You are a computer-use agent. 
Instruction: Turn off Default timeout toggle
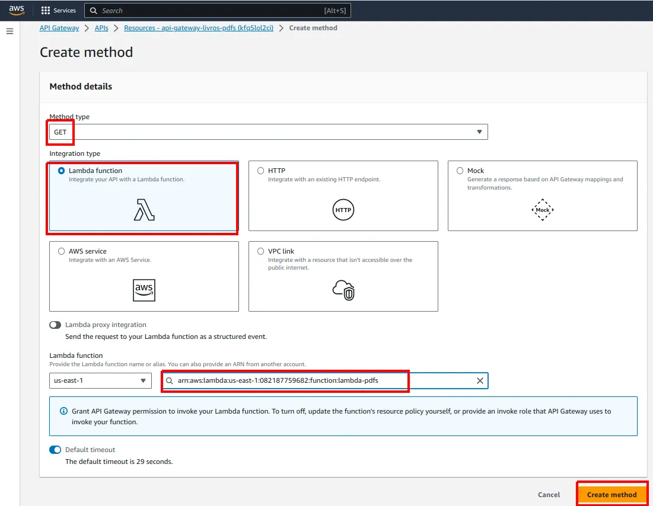point(55,450)
